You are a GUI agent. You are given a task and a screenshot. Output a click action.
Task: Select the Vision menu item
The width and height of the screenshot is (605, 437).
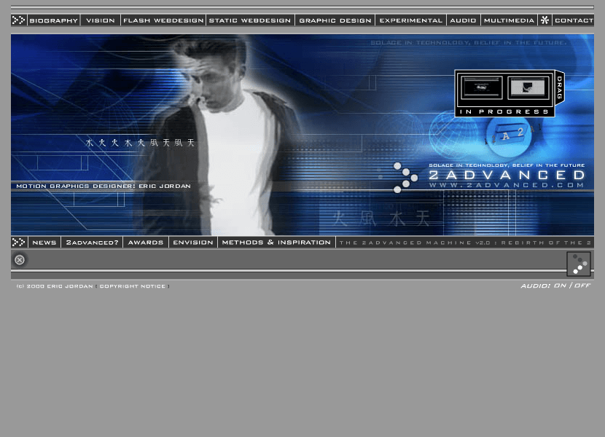pos(101,20)
